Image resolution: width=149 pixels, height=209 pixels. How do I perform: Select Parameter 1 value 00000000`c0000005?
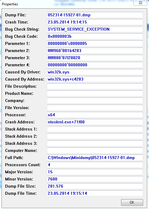(95, 43)
